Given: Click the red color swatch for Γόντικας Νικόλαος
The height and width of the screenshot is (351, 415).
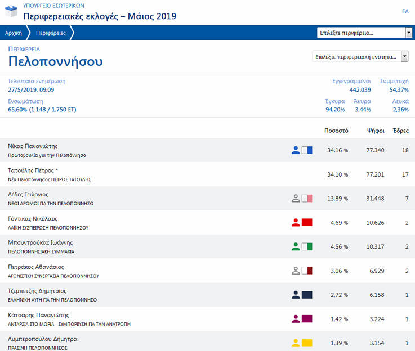Looking at the screenshot, I should click(307, 223).
